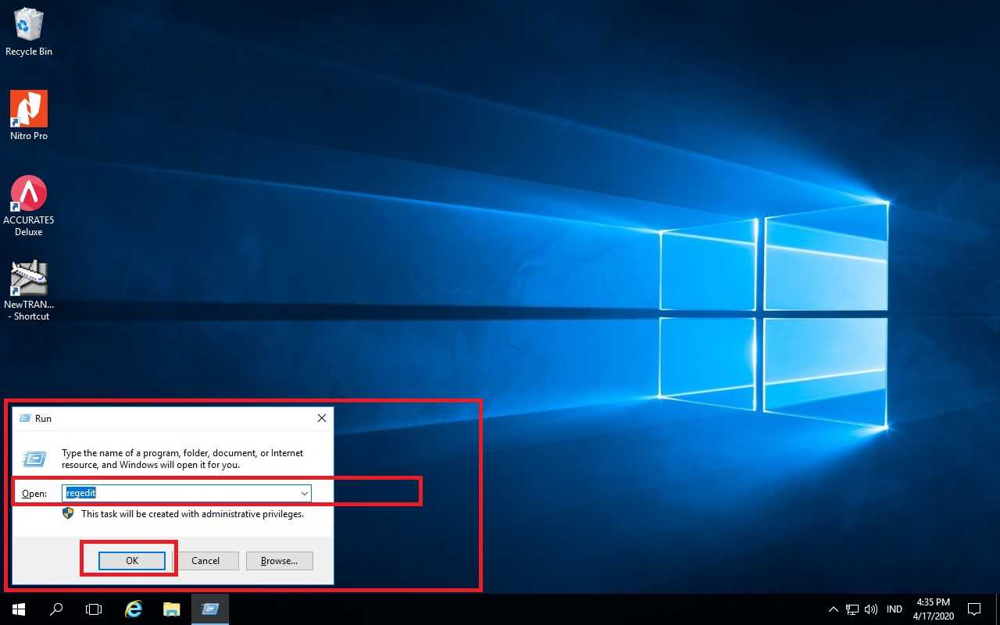Launch Internet Explorer from the taskbar
This screenshot has width=1000, height=625.
tap(134, 609)
